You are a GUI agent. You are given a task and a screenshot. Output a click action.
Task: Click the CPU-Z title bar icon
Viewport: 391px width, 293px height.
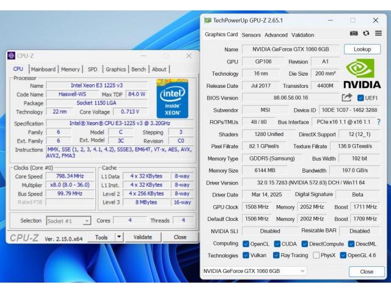(11, 56)
